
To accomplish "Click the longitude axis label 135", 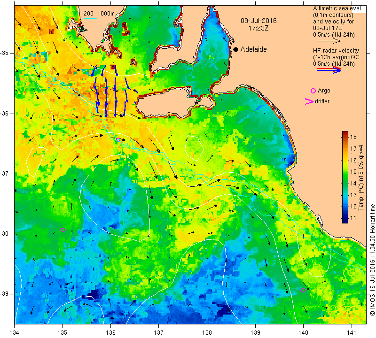I will tap(63, 333).
